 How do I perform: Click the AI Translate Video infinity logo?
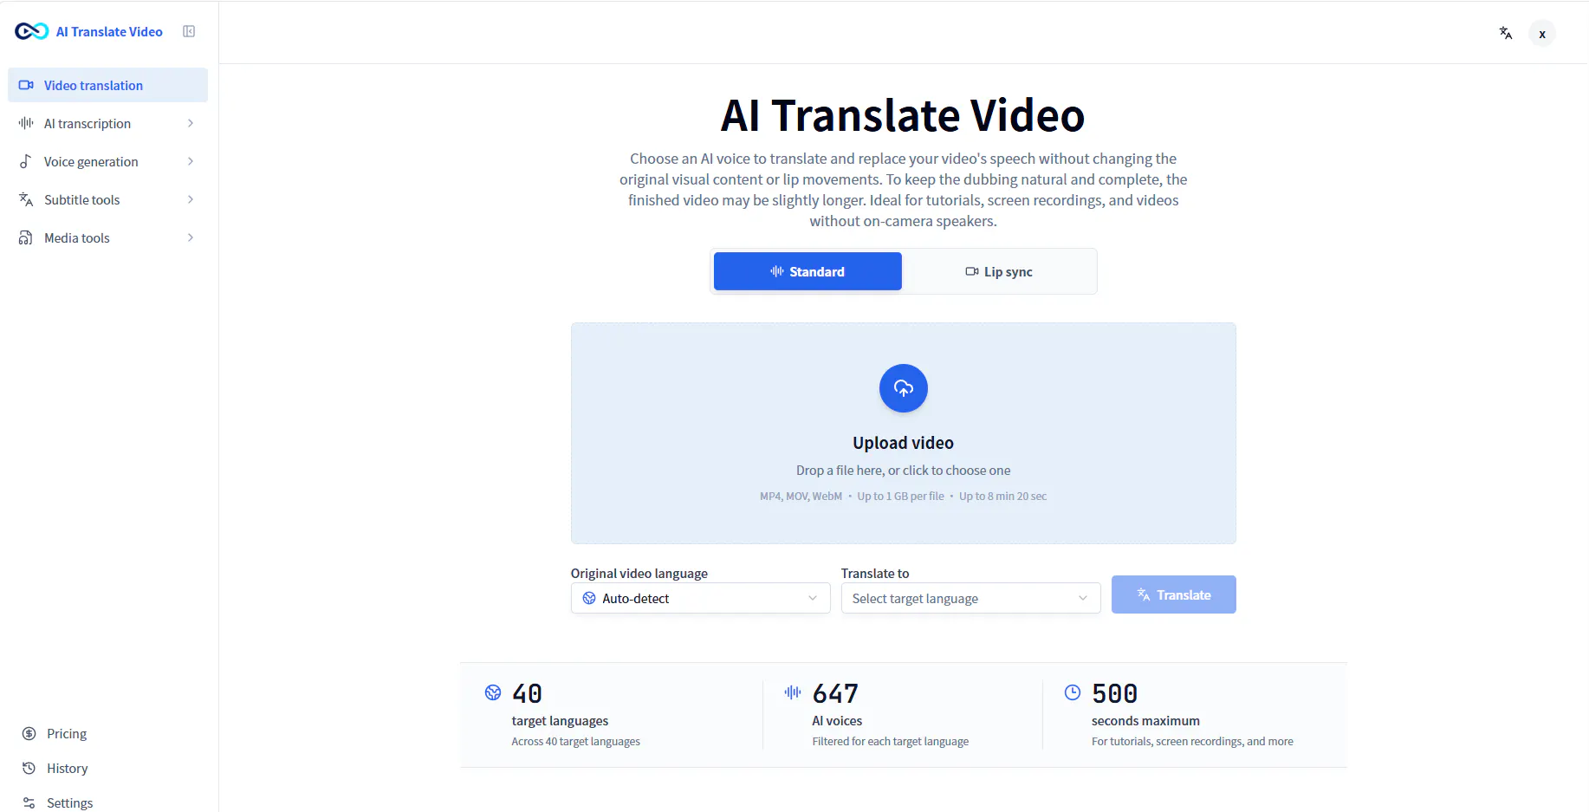point(31,31)
